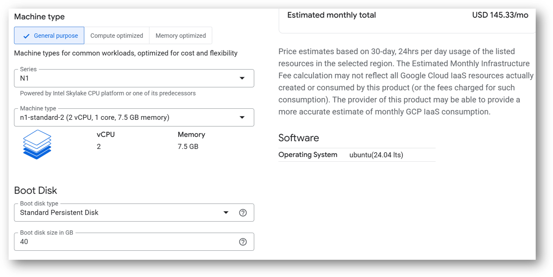The image size is (553, 277).
Task: Click the N1 series value text
Action: 25,78
